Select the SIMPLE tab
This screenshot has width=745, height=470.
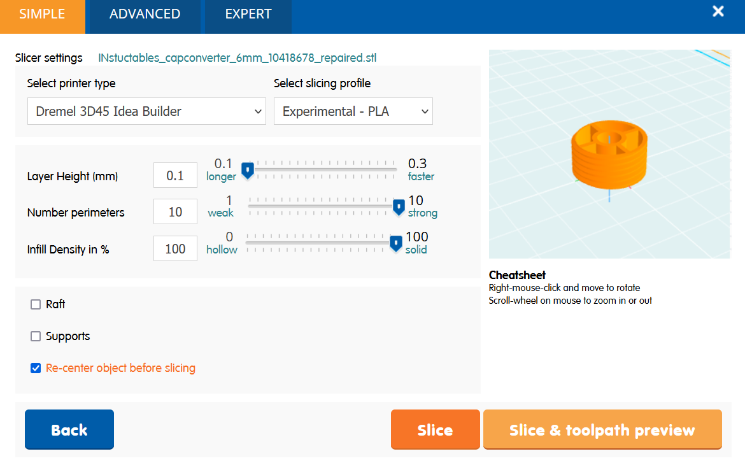point(42,14)
